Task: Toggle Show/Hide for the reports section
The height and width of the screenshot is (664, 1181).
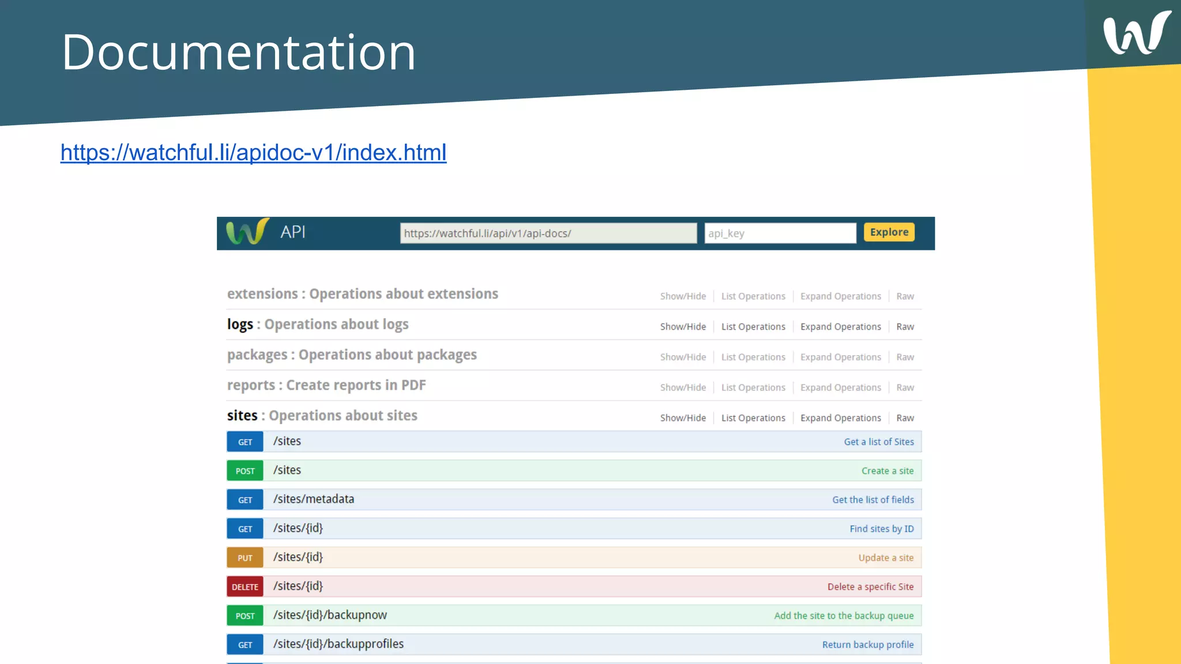Action: tap(683, 388)
